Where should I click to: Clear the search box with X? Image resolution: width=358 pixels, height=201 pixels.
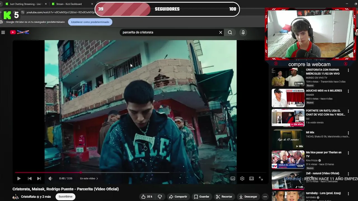[221, 32]
